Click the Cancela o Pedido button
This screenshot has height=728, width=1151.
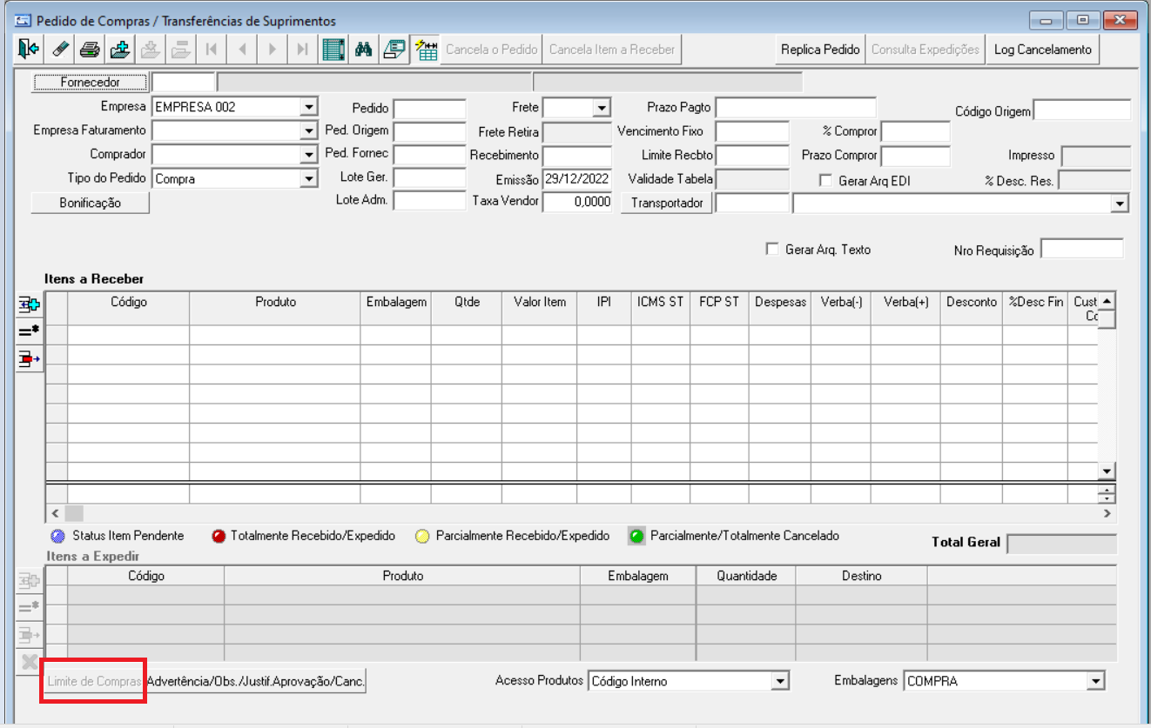pyautogui.click(x=492, y=50)
